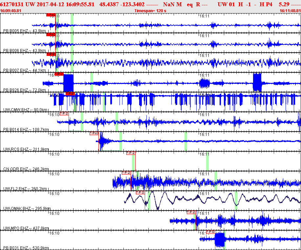Click the PB.B007 EHZ 44.1km station label
The image size is (301, 250).
(x=25, y=70)
